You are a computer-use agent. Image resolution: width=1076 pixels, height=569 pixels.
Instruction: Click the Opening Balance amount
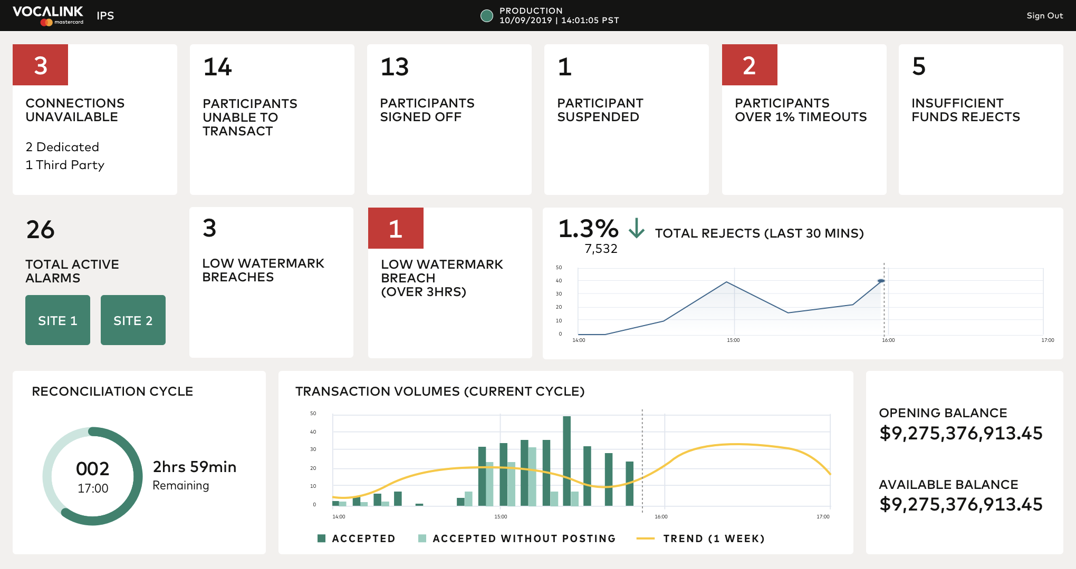coord(961,434)
